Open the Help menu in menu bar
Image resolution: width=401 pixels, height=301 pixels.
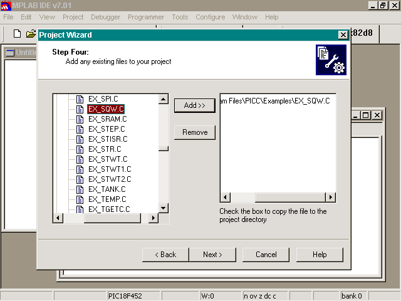[271, 17]
